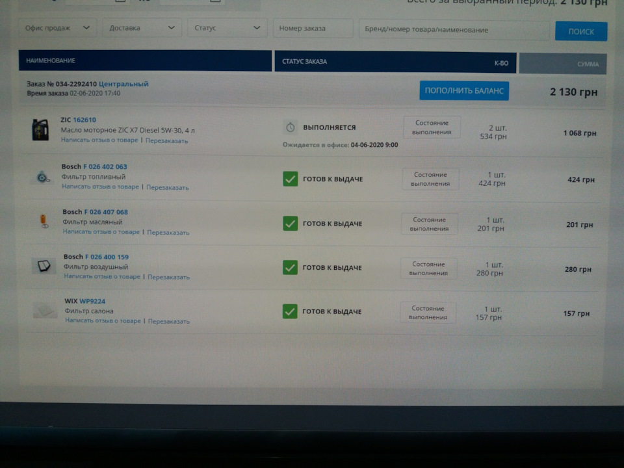Screen dimensions: 624x468
Task: Expand the Доставка filter dropdown
Action: 142,28
